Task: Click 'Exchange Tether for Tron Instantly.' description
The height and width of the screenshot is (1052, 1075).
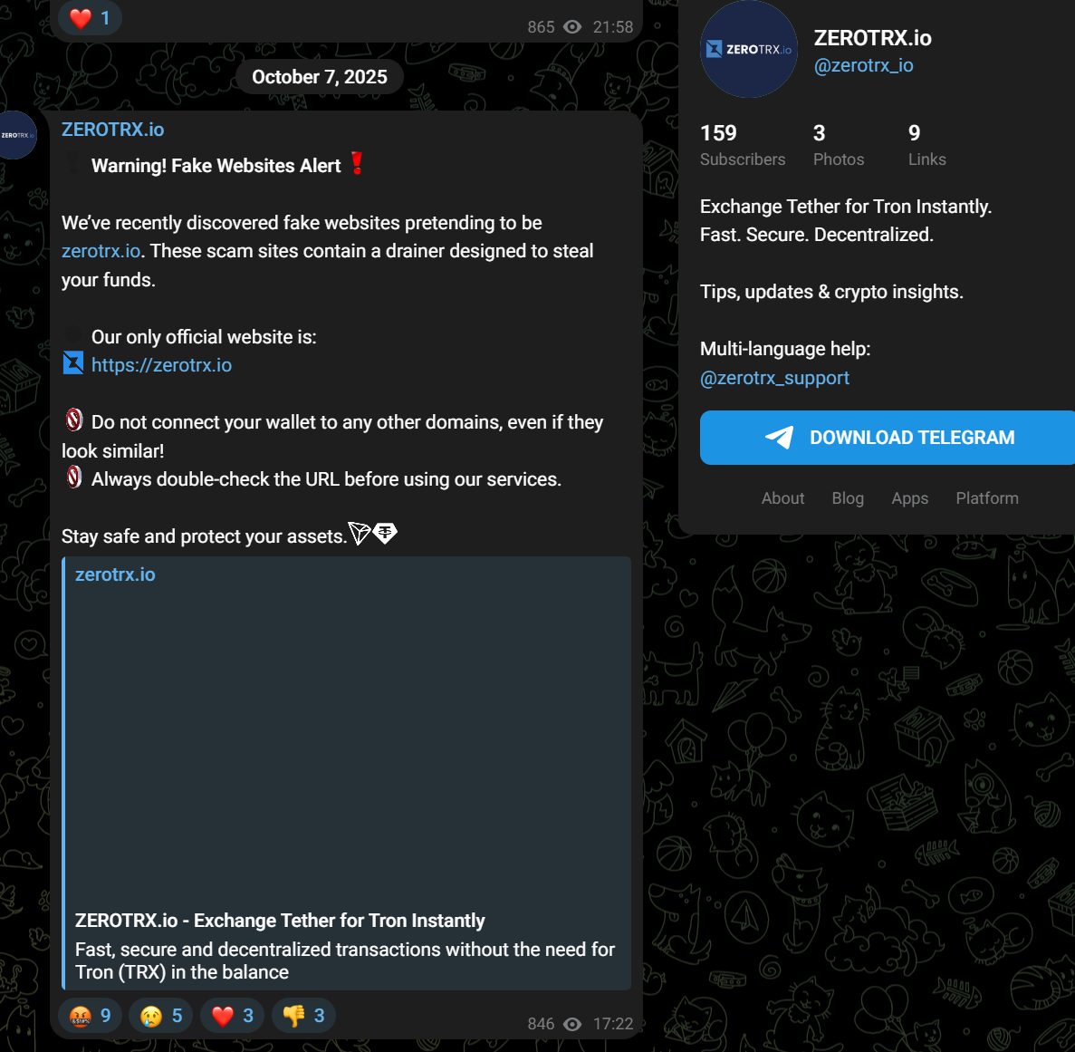Action: (846, 207)
